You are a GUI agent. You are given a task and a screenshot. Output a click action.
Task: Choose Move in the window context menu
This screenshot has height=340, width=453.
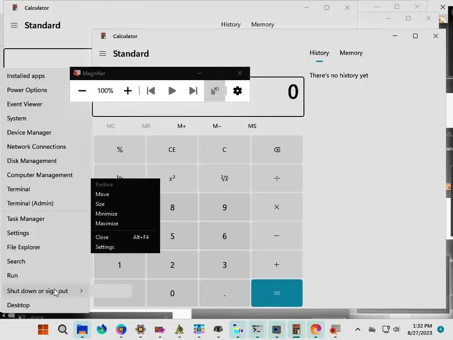click(x=125, y=194)
